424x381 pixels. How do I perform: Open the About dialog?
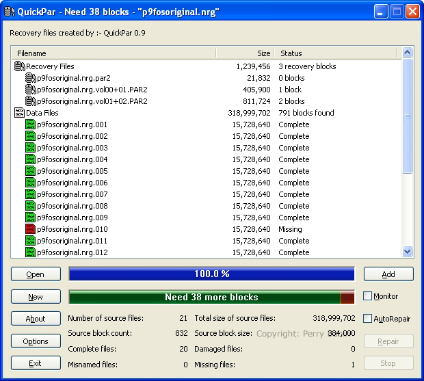(x=36, y=319)
